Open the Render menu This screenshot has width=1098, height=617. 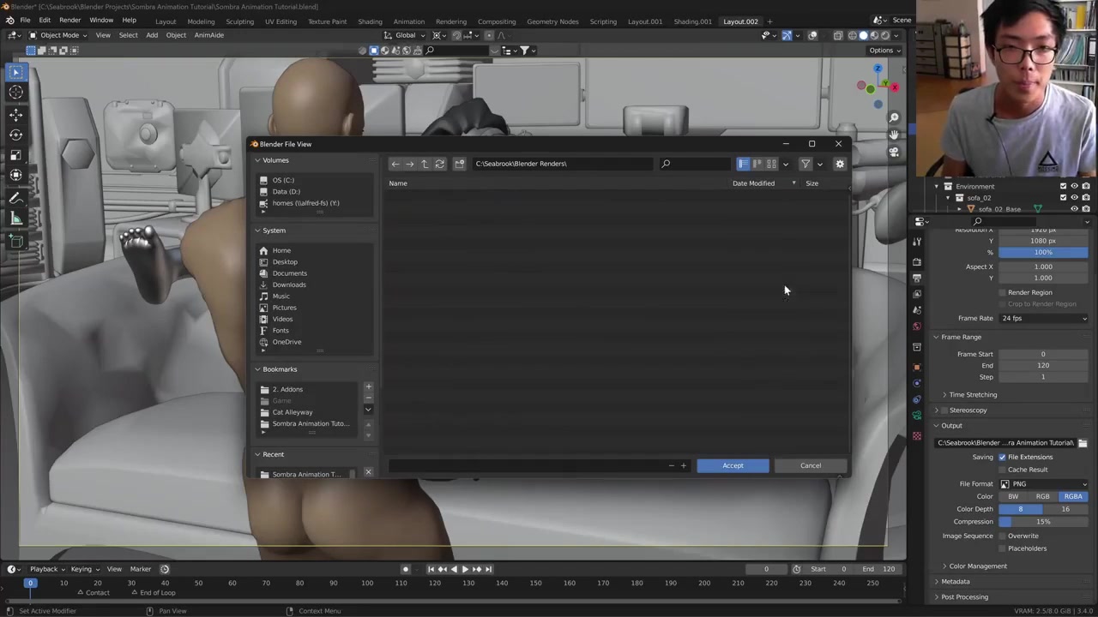point(69,21)
